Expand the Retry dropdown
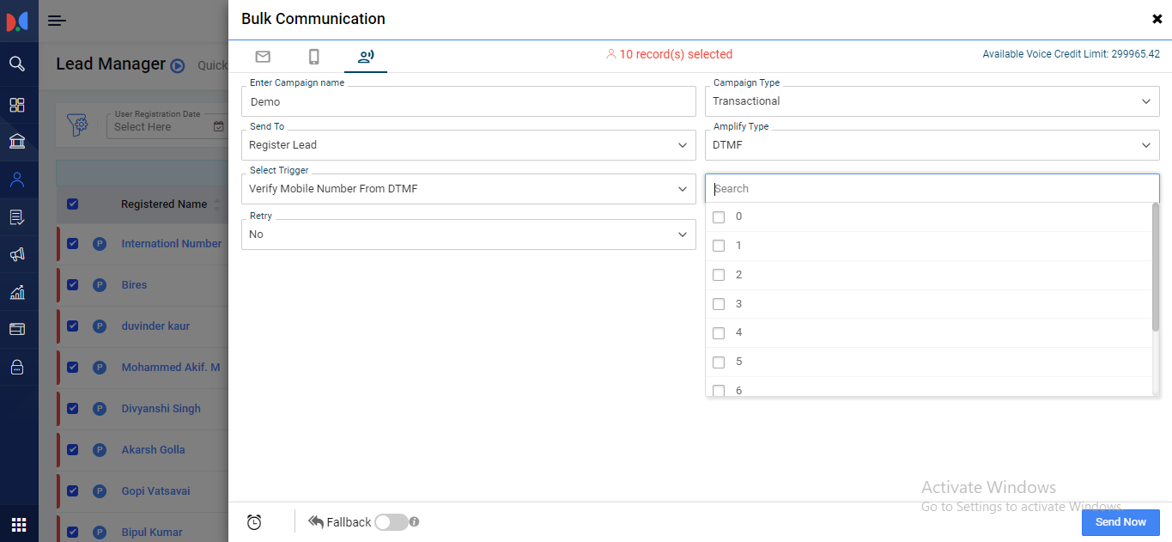The width and height of the screenshot is (1172, 542). [468, 234]
